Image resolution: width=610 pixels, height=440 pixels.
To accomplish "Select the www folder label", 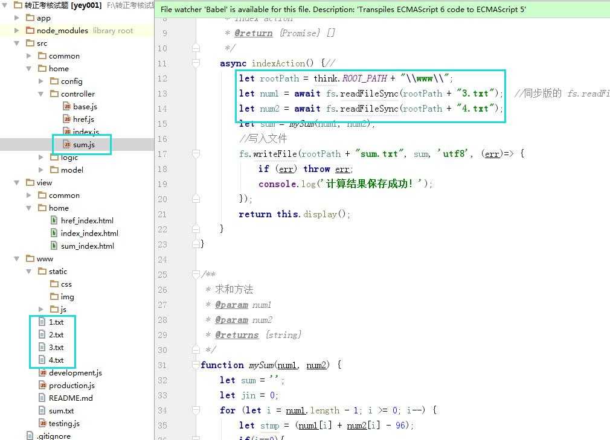I will pyautogui.click(x=45, y=258).
